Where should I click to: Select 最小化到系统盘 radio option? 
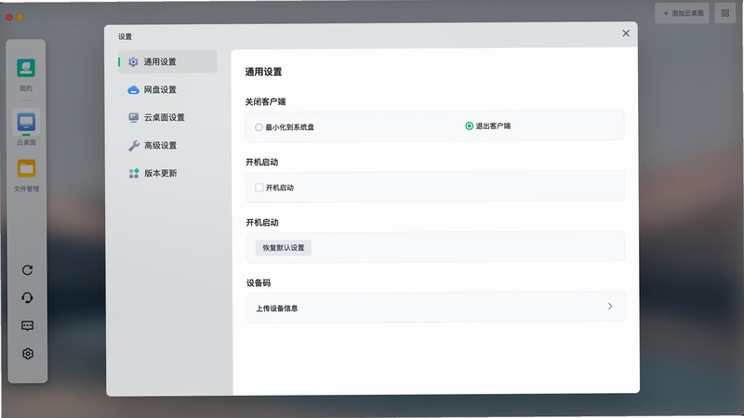coord(259,127)
